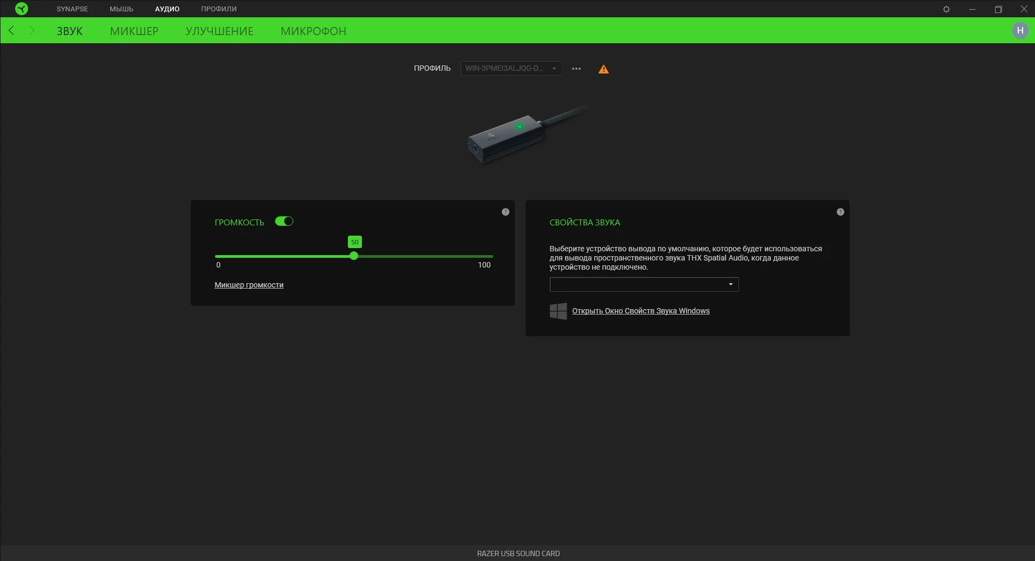
Task: Open the Улучшение tab
Action: click(219, 31)
